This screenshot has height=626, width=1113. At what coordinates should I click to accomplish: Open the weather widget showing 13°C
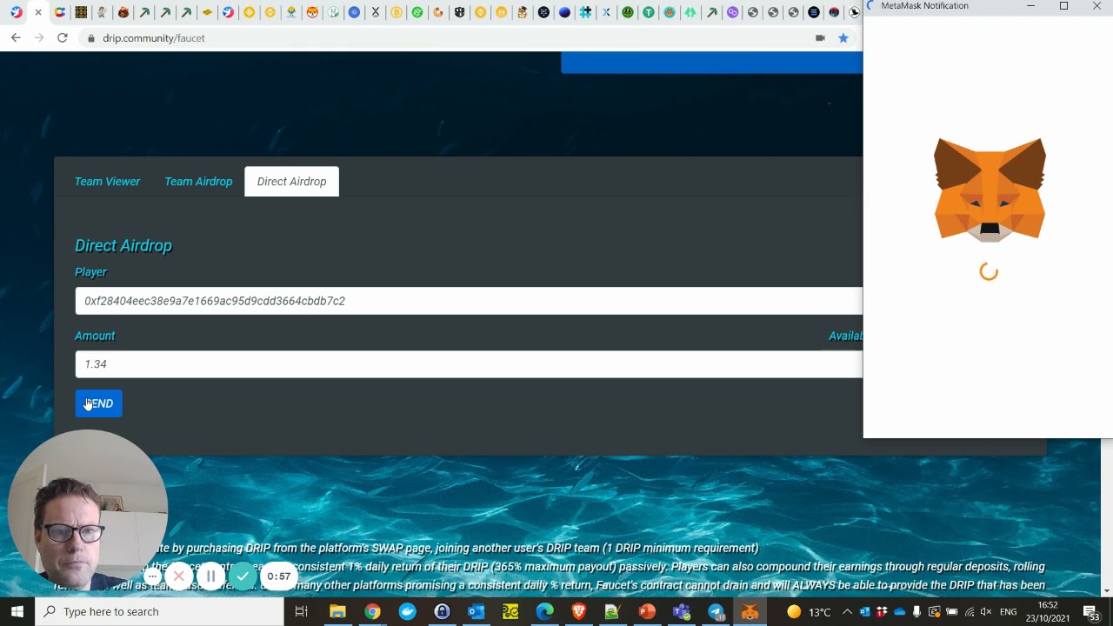808,612
